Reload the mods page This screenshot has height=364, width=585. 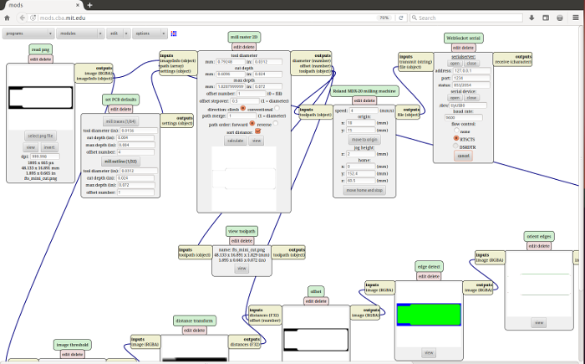401,18
